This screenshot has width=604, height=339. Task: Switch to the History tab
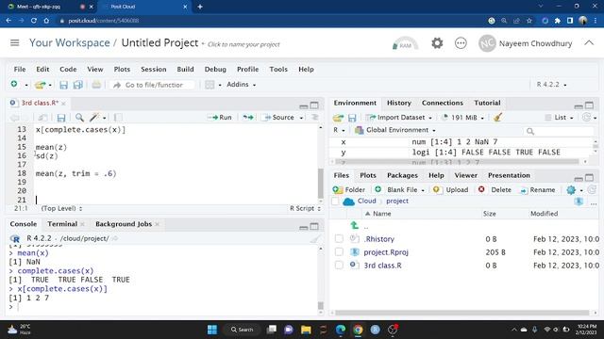point(399,103)
